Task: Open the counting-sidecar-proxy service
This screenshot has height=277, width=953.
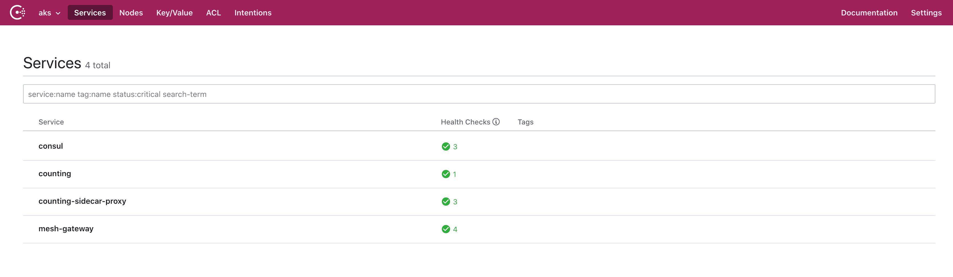Action: (82, 201)
